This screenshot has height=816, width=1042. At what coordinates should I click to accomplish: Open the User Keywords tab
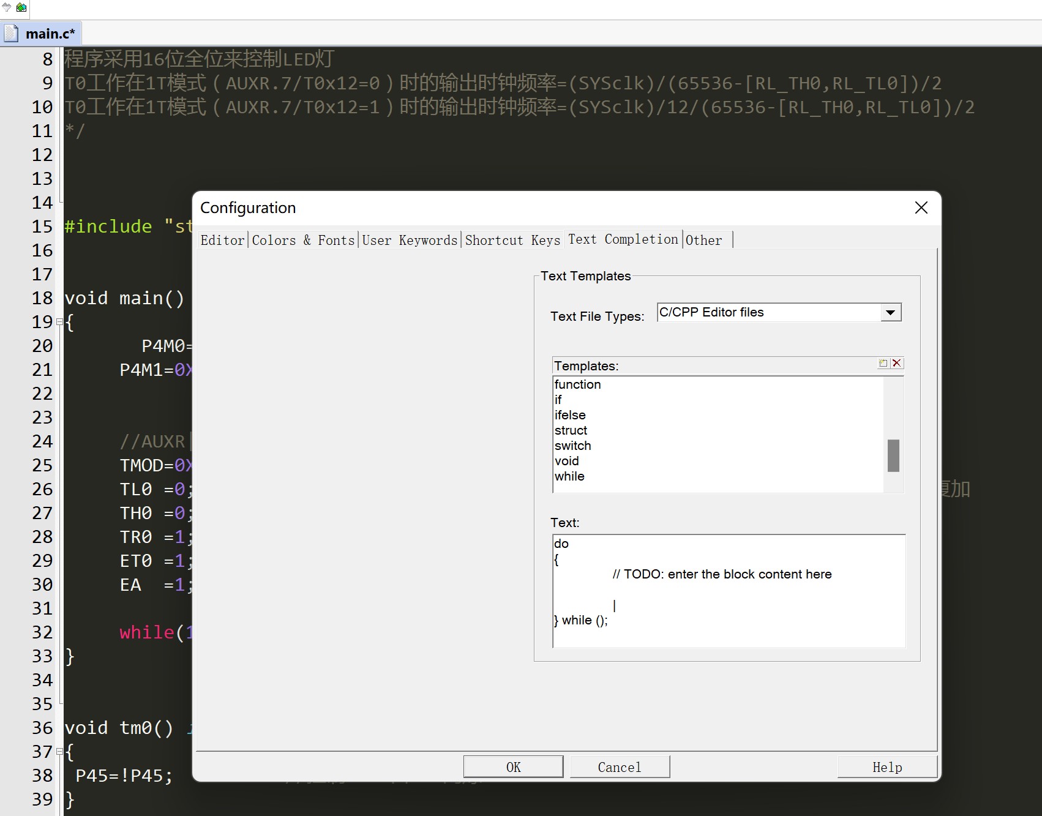pyautogui.click(x=410, y=240)
